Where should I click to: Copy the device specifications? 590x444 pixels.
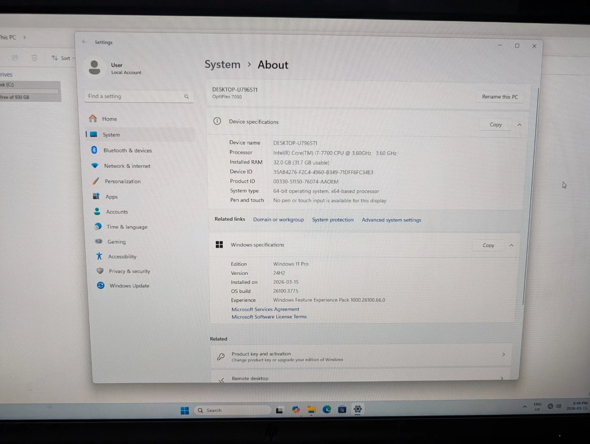click(x=495, y=125)
